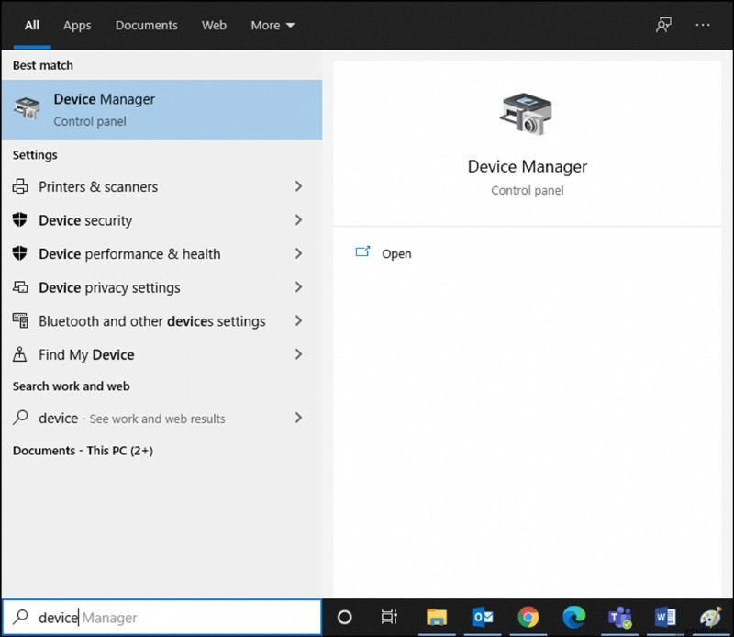Screen dimensions: 734x637
Task: Switch to the Documents search tab
Action: (146, 25)
